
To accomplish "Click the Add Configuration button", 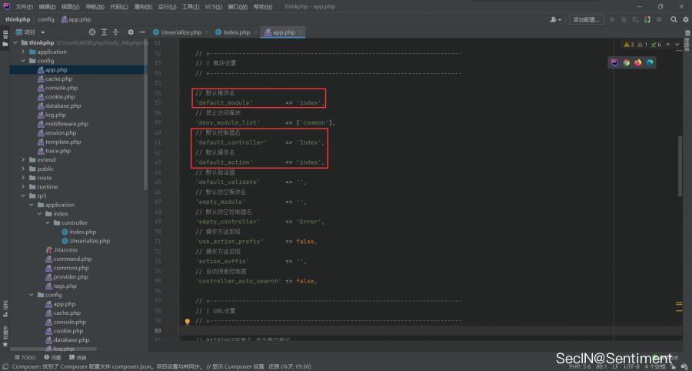I will point(586,19).
